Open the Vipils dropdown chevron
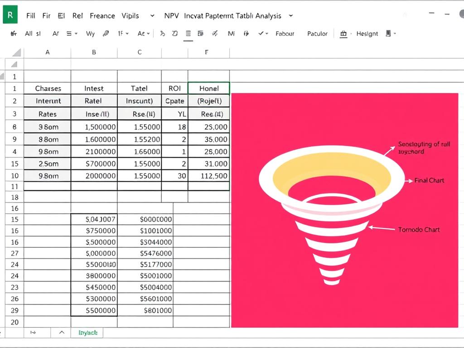Screen dimensions: 464x348 tap(152, 15)
